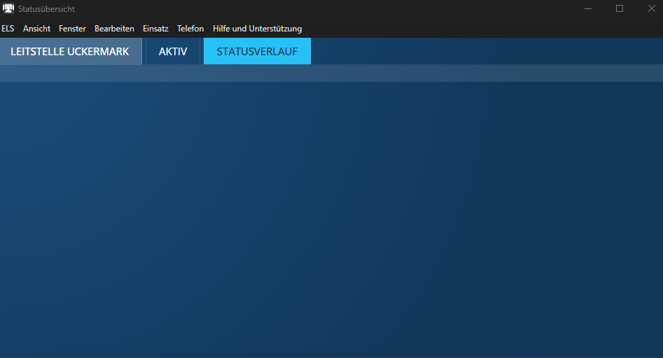Open the ELS menu
This screenshot has width=663, height=358.
(8, 29)
